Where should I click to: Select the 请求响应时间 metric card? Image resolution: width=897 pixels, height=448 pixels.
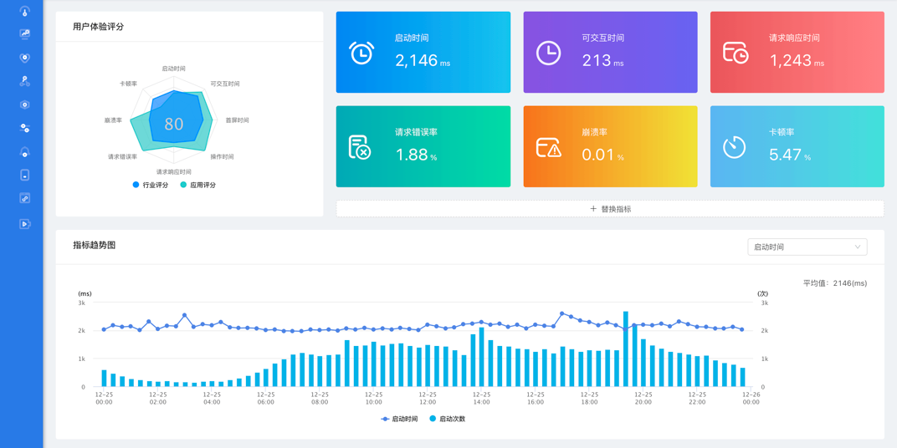click(797, 52)
